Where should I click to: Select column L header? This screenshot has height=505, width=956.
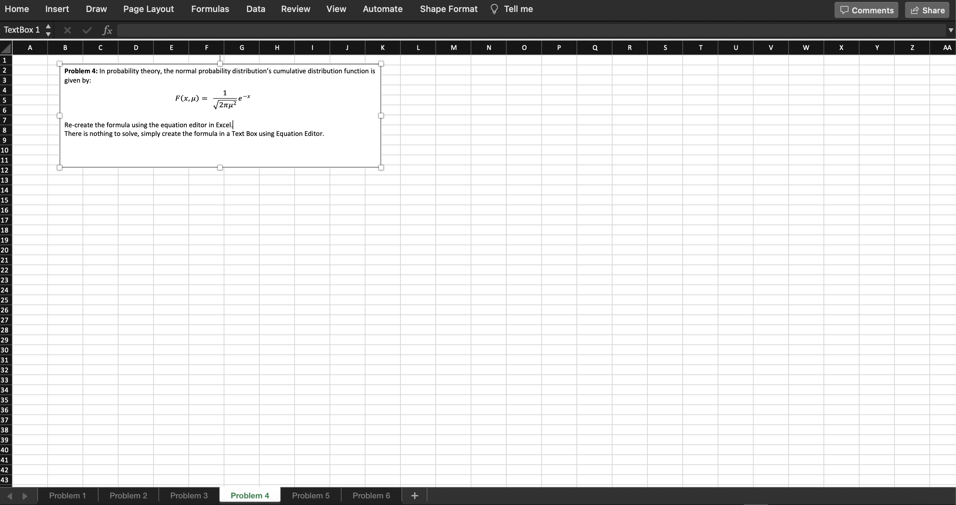[x=418, y=48]
